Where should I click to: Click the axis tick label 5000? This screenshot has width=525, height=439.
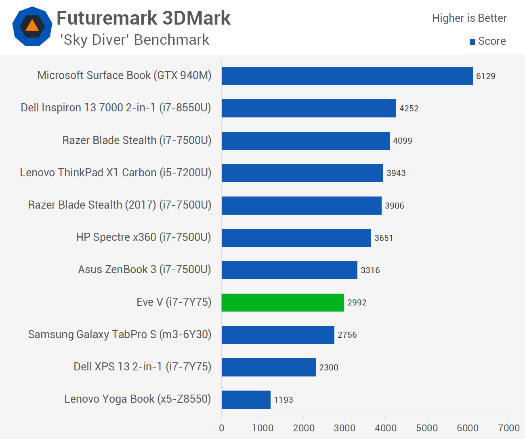point(427,428)
